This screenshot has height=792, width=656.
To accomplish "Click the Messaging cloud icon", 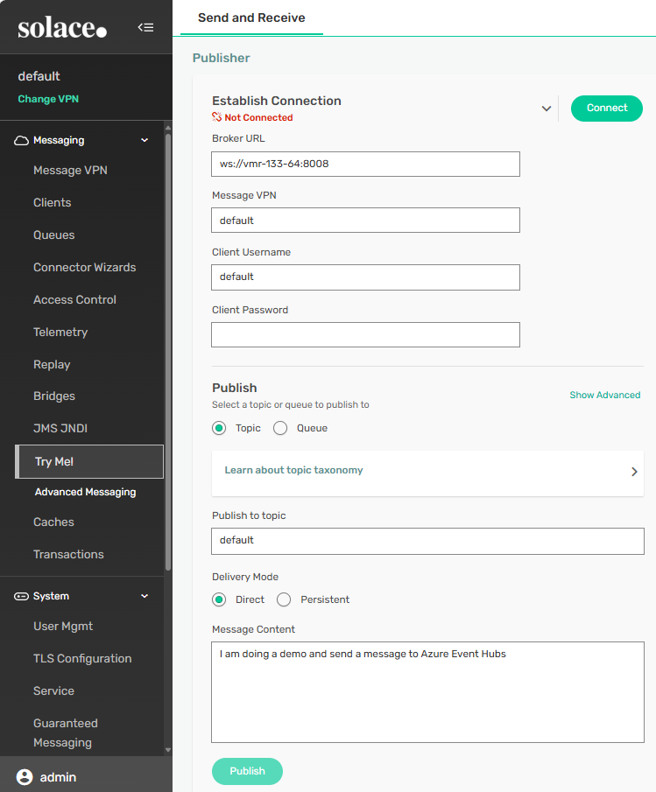I will pyautogui.click(x=22, y=140).
